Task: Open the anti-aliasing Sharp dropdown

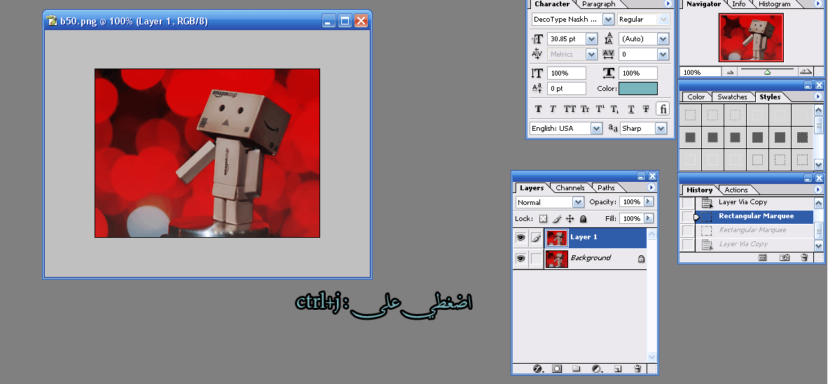Action: click(x=661, y=129)
